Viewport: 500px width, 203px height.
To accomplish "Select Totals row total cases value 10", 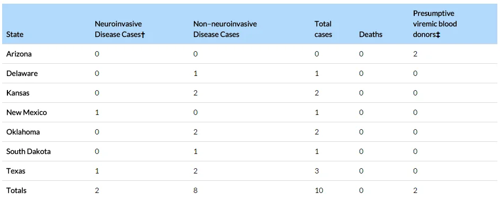I will (x=319, y=191).
